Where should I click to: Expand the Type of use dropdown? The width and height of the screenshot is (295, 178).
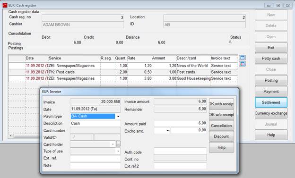118,151
